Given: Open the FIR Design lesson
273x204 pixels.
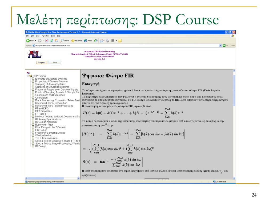Looking at the screenshot, I should tap(41, 130).
